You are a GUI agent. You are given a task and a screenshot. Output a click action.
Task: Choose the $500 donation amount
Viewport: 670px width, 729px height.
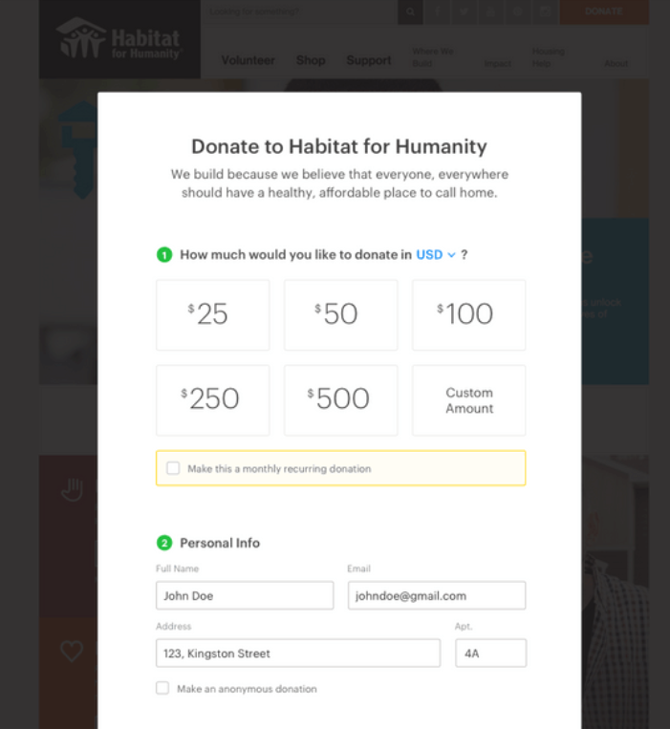pos(340,399)
